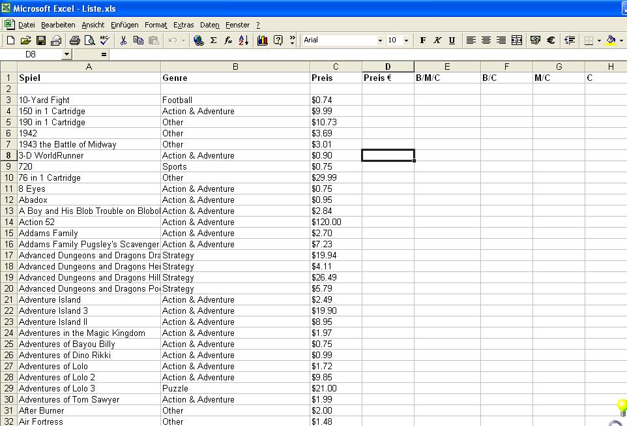Print the sheet with the printer icon

pos(75,40)
